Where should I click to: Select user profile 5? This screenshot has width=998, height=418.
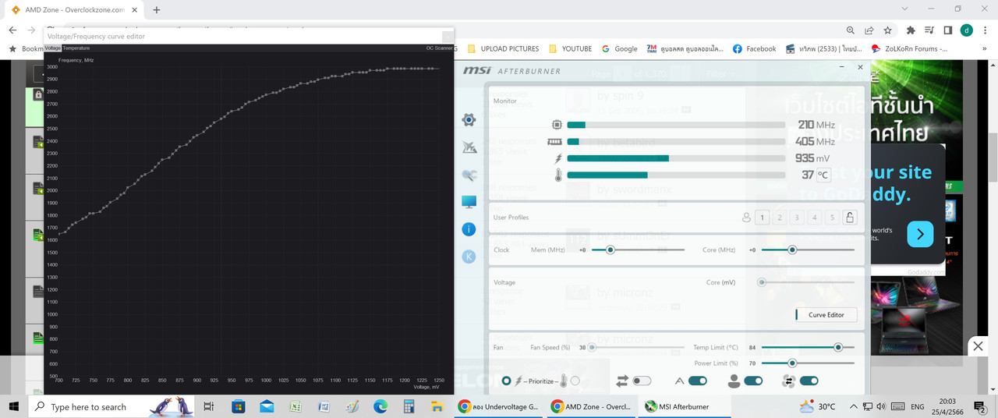832,218
